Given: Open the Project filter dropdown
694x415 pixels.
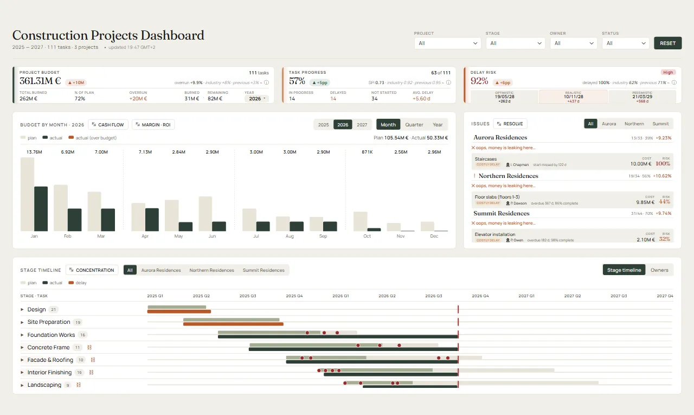Looking at the screenshot, I should tap(447, 43).
